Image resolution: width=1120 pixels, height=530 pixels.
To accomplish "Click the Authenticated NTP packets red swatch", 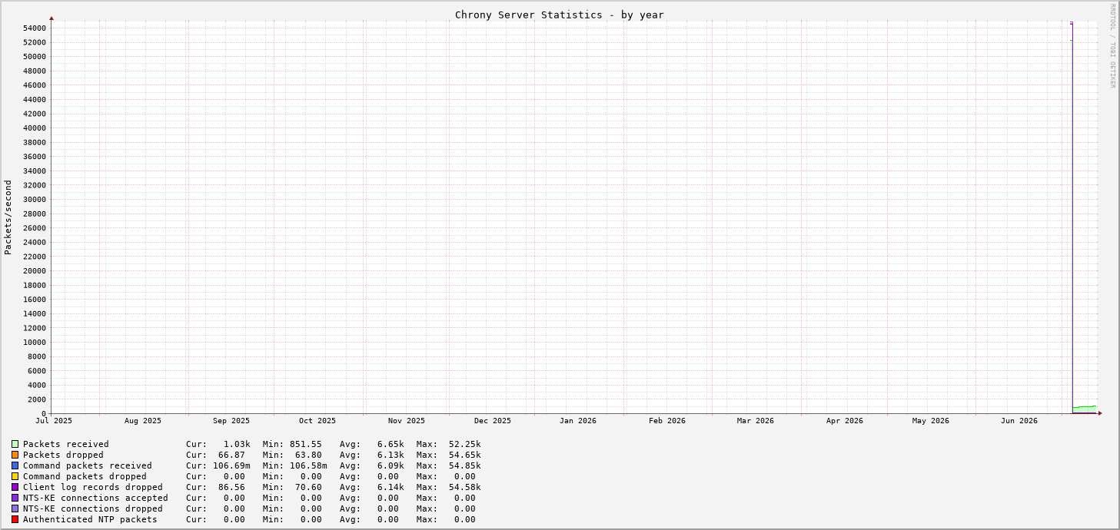I will [x=15, y=519].
